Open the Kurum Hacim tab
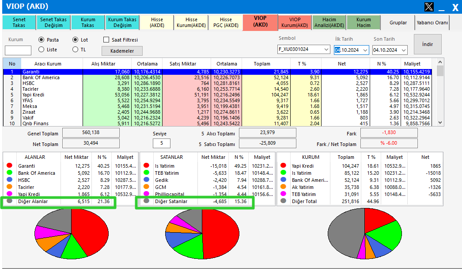The image size is (462, 269). pos(364,23)
